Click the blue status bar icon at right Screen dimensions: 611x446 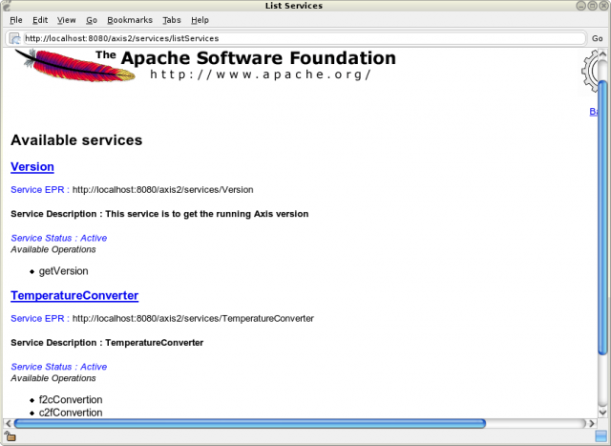click(600, 436)
